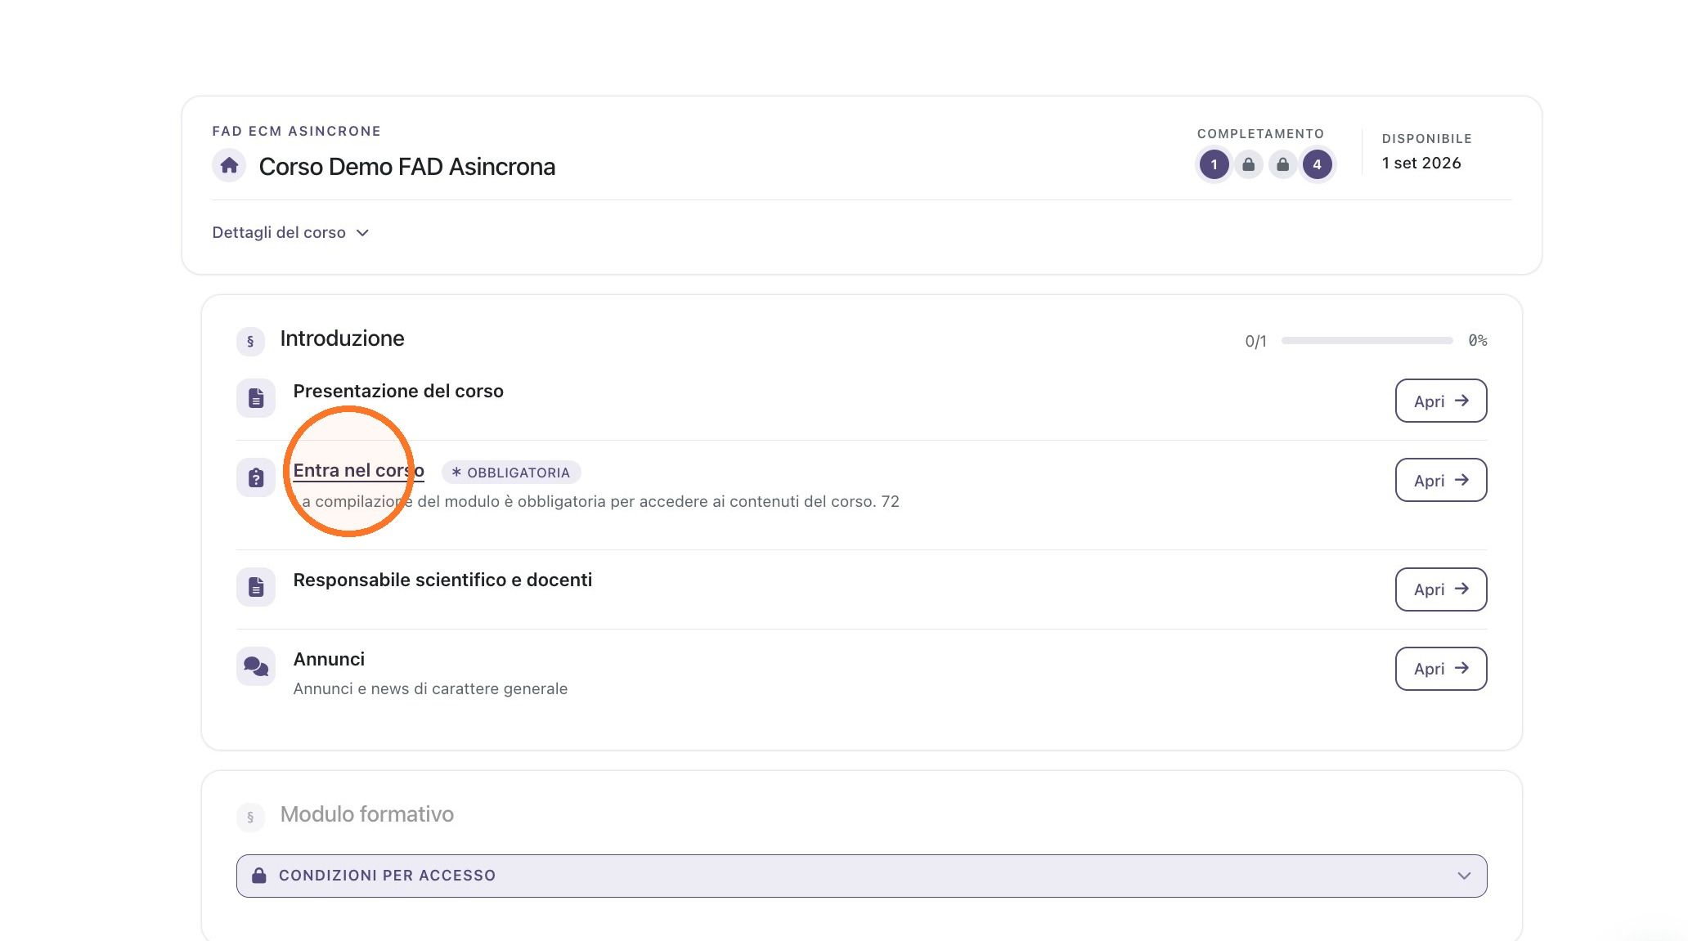Click the Obbligatoria badge
This screenshot has height=941, width=1688.
(x=511, y=473)
